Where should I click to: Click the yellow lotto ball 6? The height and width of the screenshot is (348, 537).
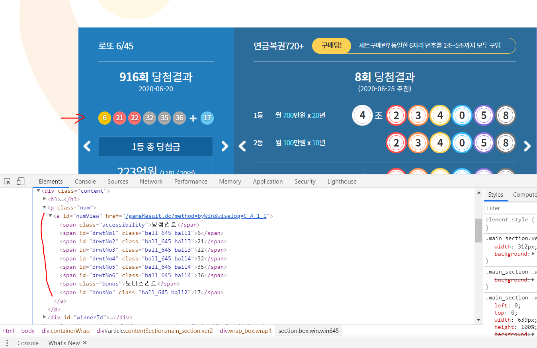105,118
